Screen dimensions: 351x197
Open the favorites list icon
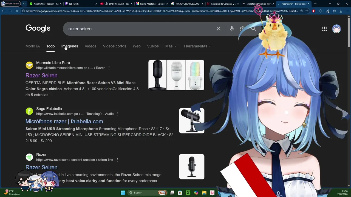click(334, 11)
